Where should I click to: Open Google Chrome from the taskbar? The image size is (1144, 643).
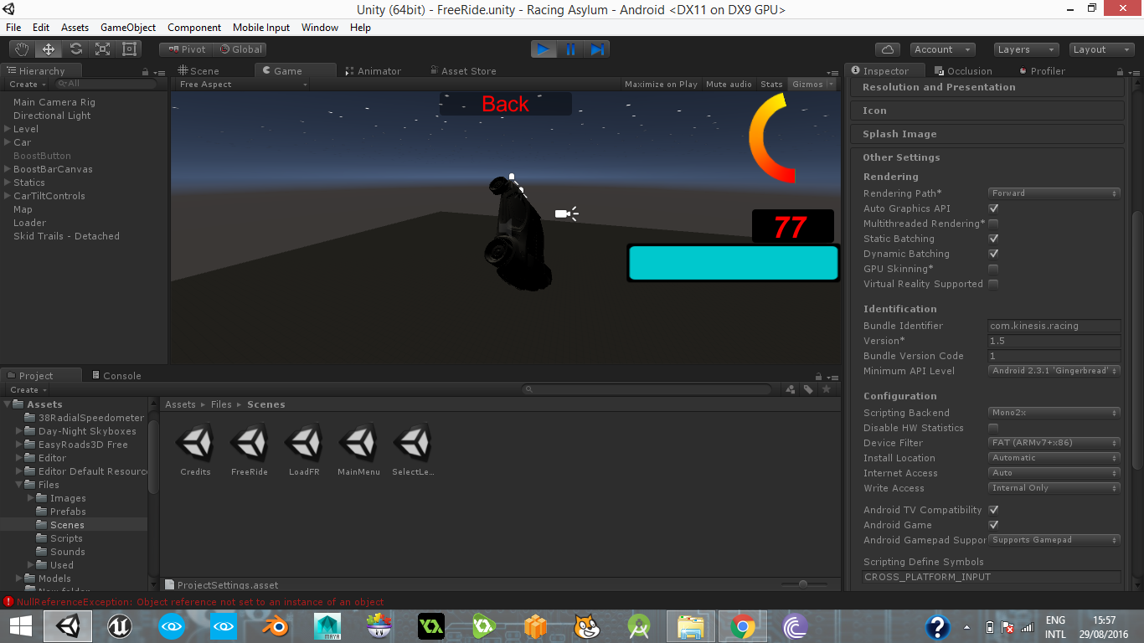742,626
